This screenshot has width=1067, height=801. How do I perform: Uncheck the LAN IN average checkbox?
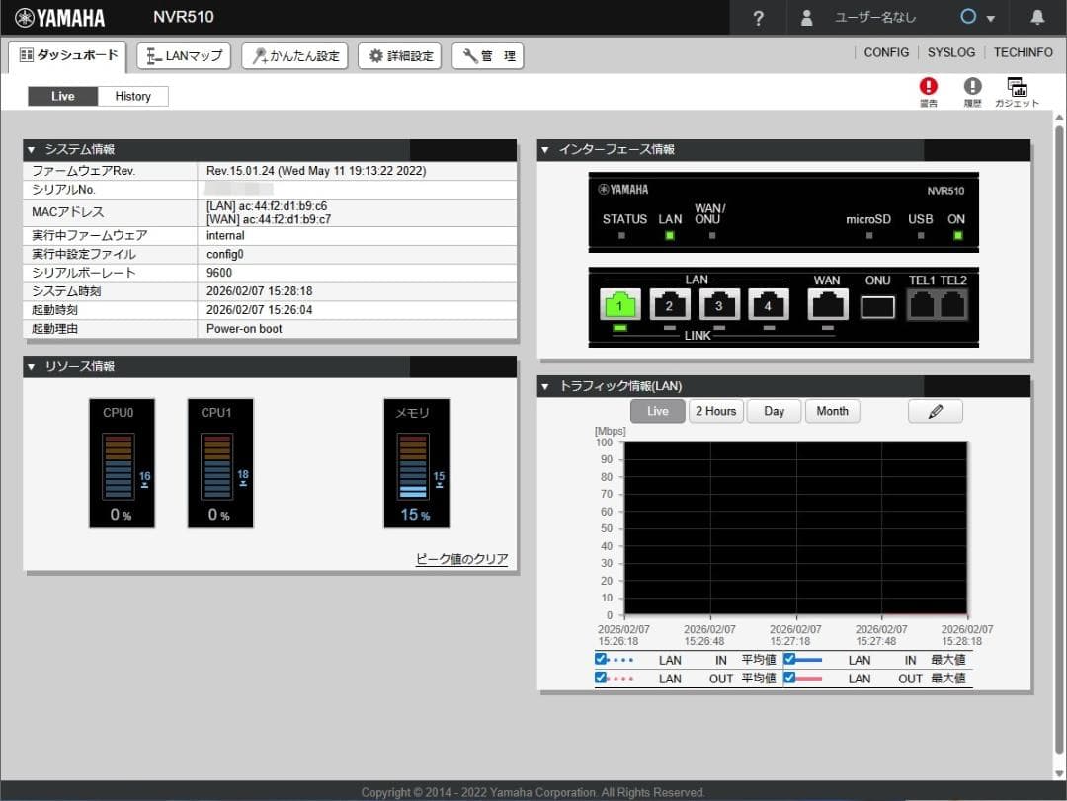click(x=601, y=659)
